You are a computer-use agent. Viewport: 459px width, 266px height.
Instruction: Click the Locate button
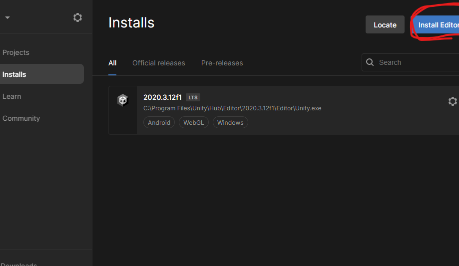click(385, 24)
